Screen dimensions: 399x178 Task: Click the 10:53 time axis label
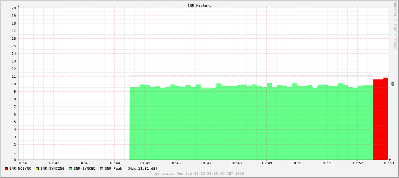click(388, 163)
